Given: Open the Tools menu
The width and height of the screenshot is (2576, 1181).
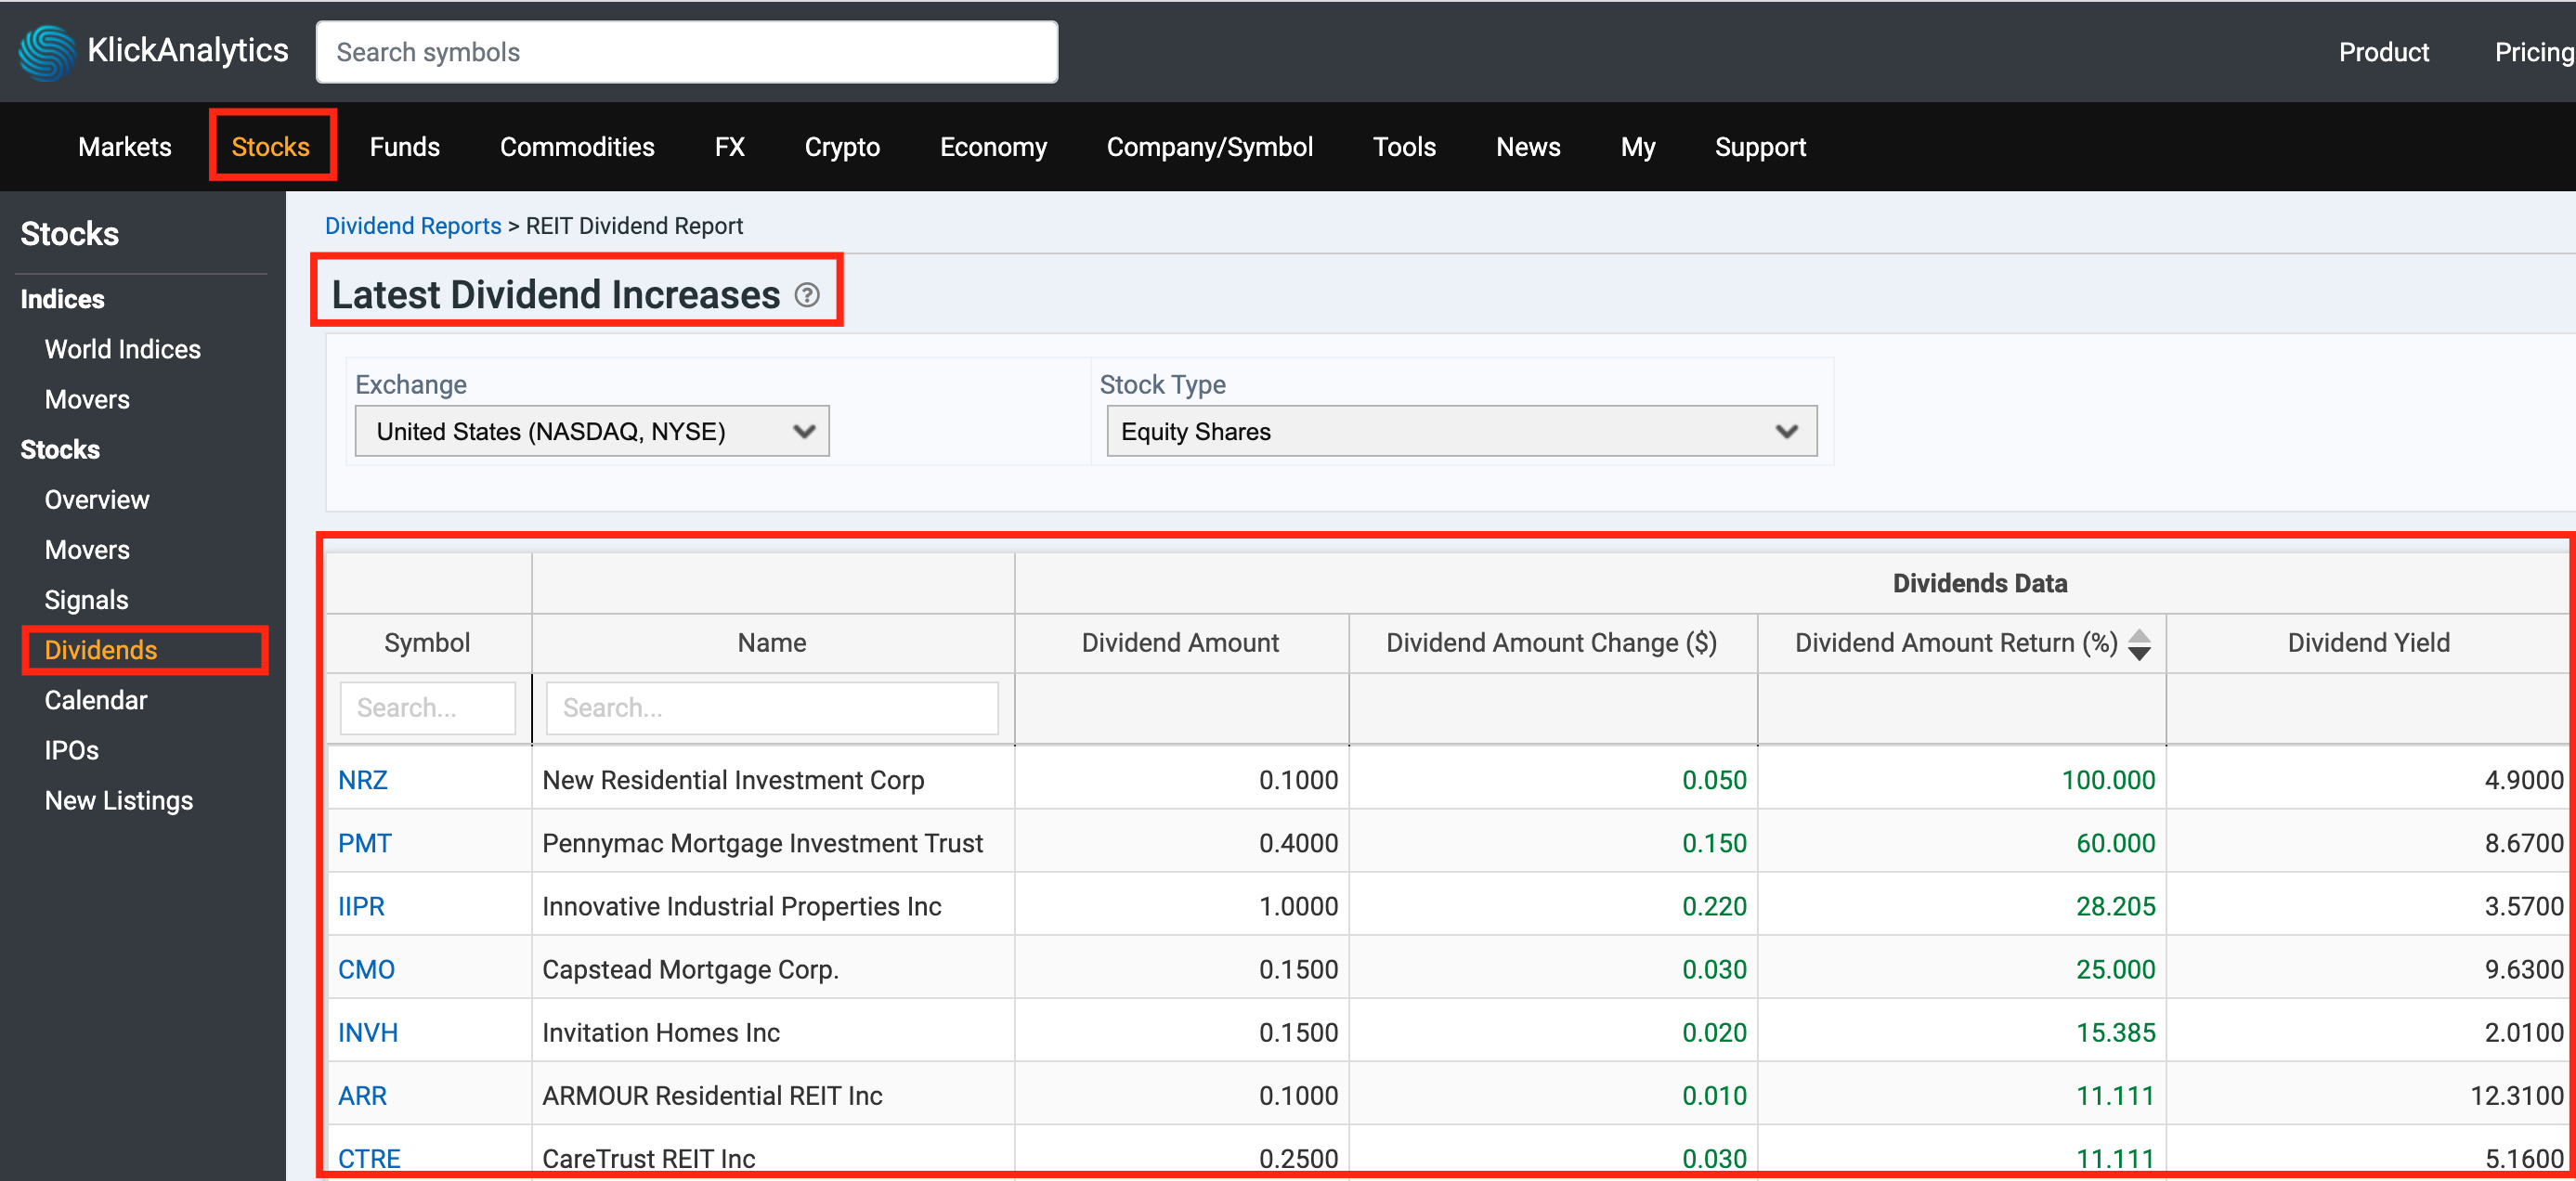Looking at the screenshot, I should pos(1404,147).
